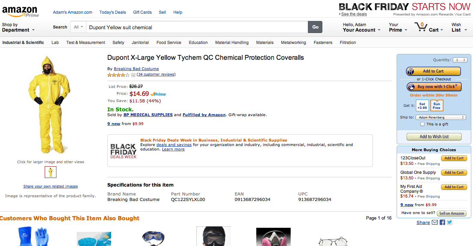Check the This is a gift box
This screenshot has width=473, height=246.
pos(422,124)
